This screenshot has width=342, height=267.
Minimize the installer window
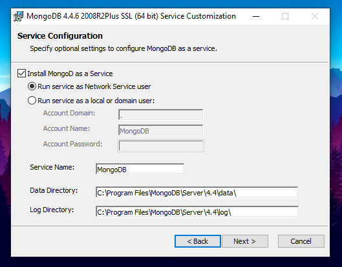pyautogui.click(x=256, y=16)
